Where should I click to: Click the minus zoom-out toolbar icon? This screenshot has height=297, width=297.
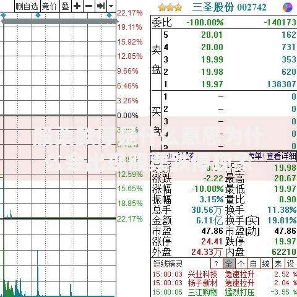[89, 6]
